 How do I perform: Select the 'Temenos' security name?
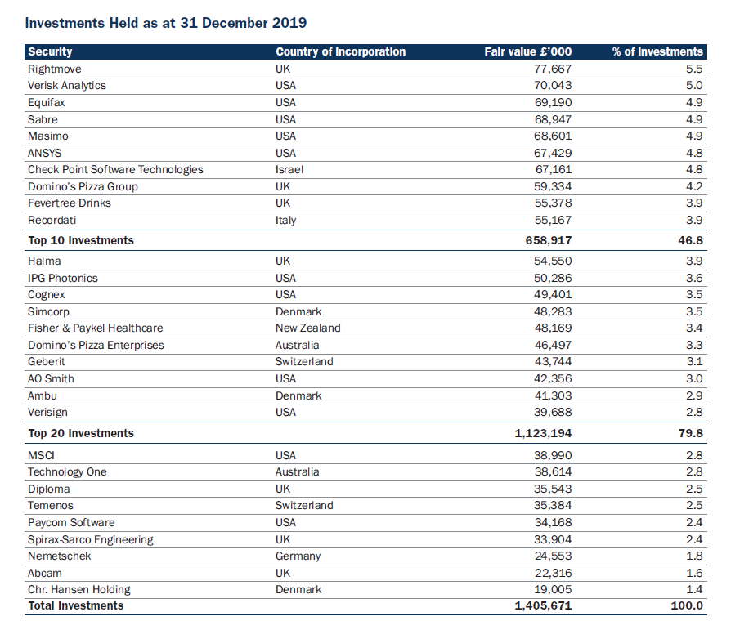pos(51,505)
